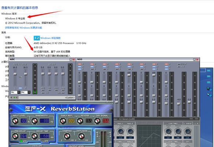Click the compressor look-ahead knob
Screen dimensions: 214x147
tap(188, 131)
